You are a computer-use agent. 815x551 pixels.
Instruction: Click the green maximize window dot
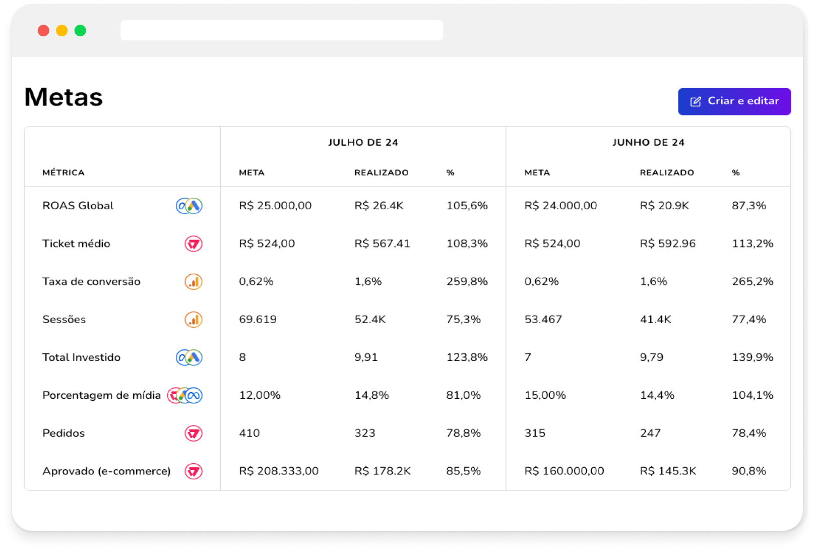point(80,31)
